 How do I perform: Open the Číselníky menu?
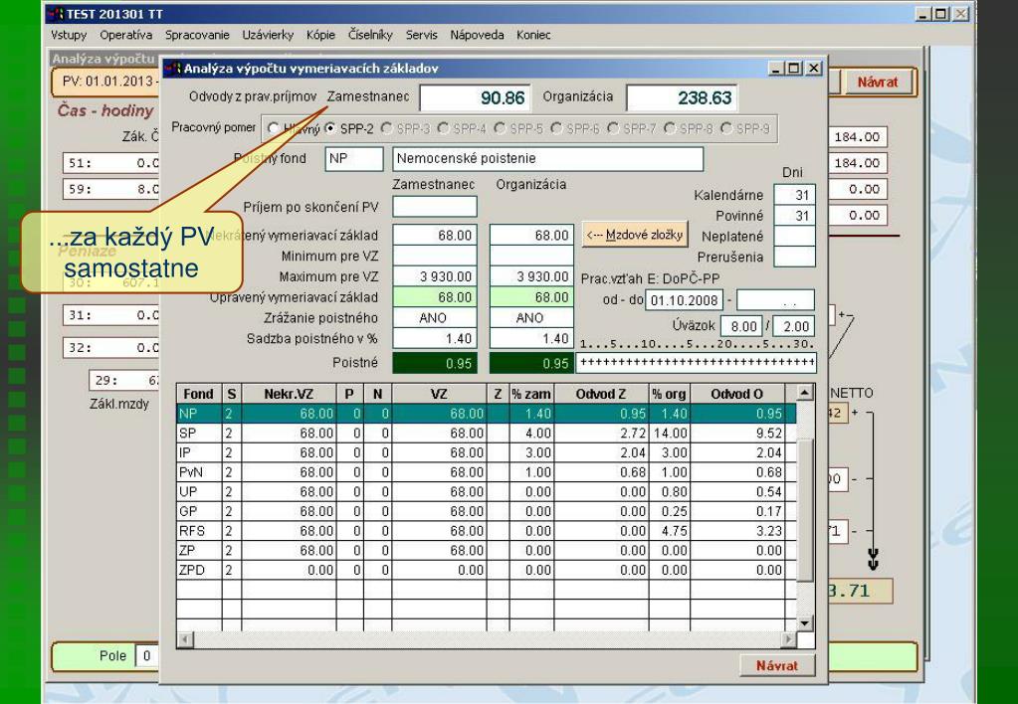point(370,35)
